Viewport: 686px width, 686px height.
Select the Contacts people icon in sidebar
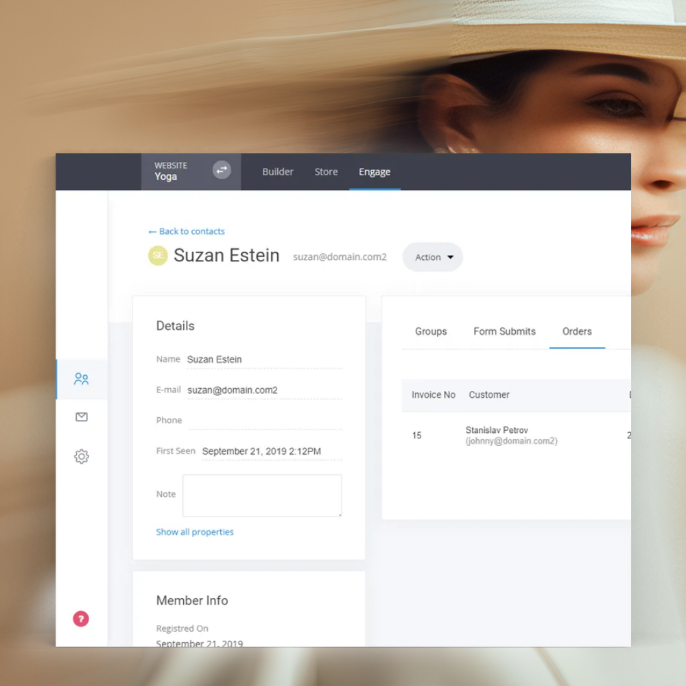82,378
